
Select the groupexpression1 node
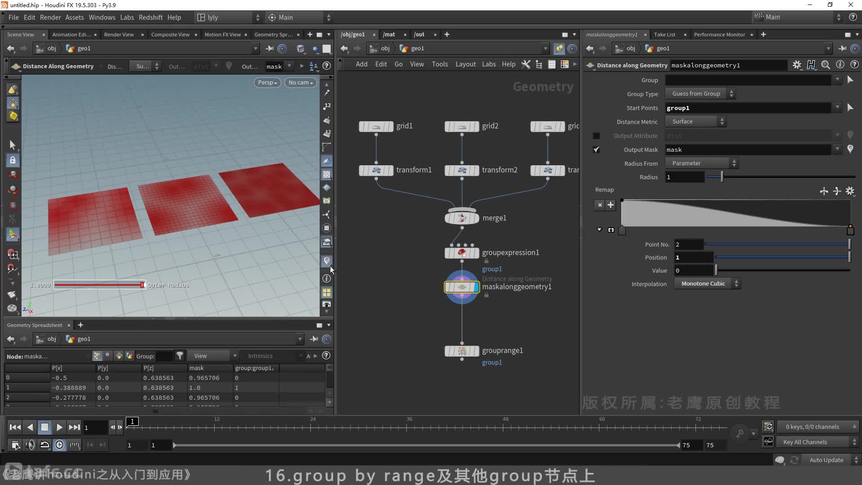462,253
